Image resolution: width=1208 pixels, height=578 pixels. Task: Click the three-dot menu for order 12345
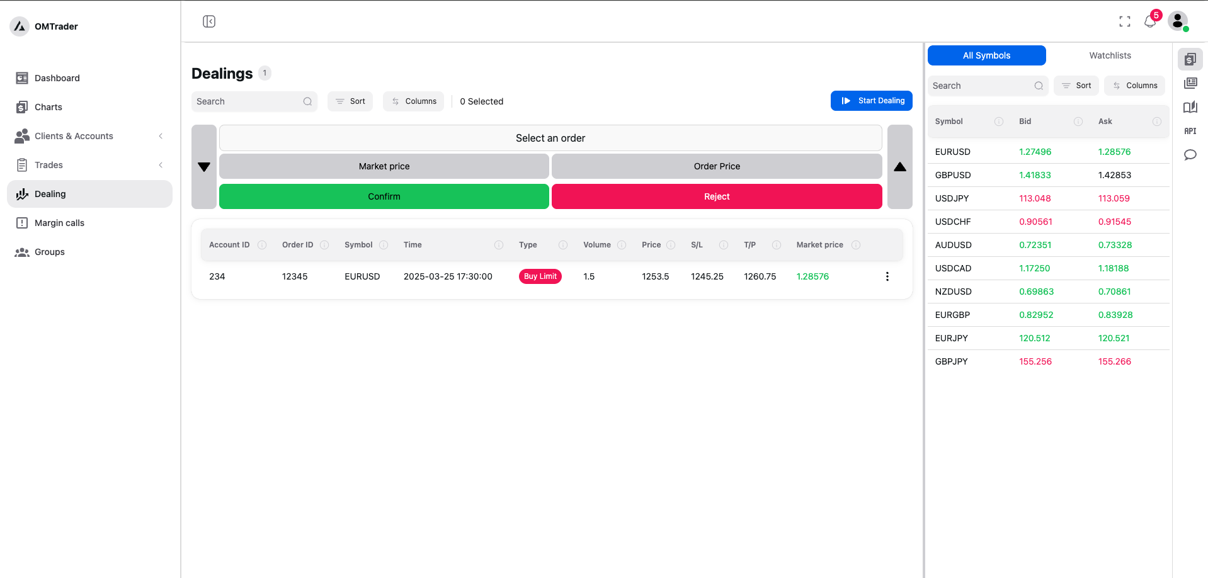click(887, 276)
